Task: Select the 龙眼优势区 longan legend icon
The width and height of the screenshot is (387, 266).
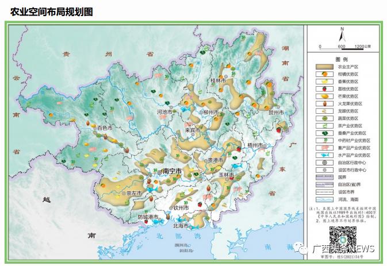Action: pyautogui.click(x=324, y=111)
